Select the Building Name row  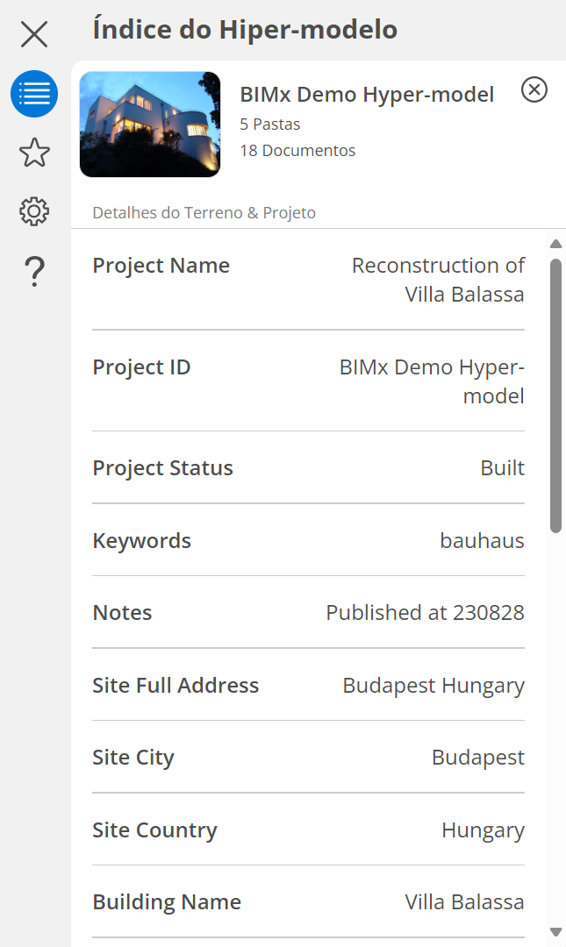coord(308,901)
